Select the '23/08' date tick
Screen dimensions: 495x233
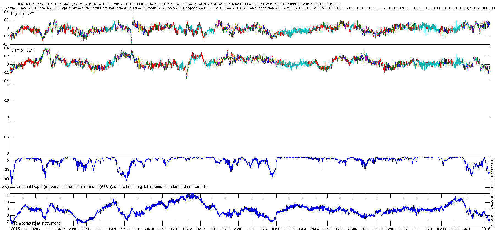click(429, 229)
